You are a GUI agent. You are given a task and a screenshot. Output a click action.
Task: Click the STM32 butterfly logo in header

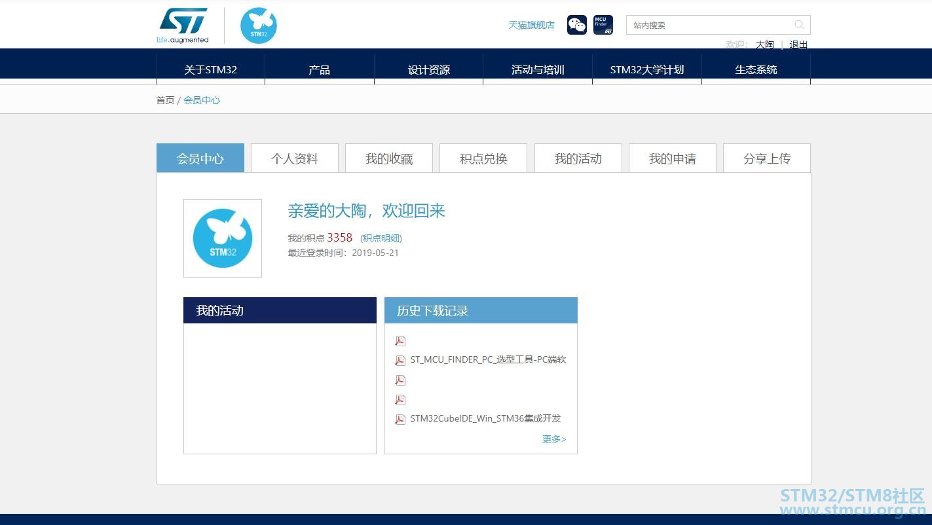pyautogui.click(x=259, y=26)
